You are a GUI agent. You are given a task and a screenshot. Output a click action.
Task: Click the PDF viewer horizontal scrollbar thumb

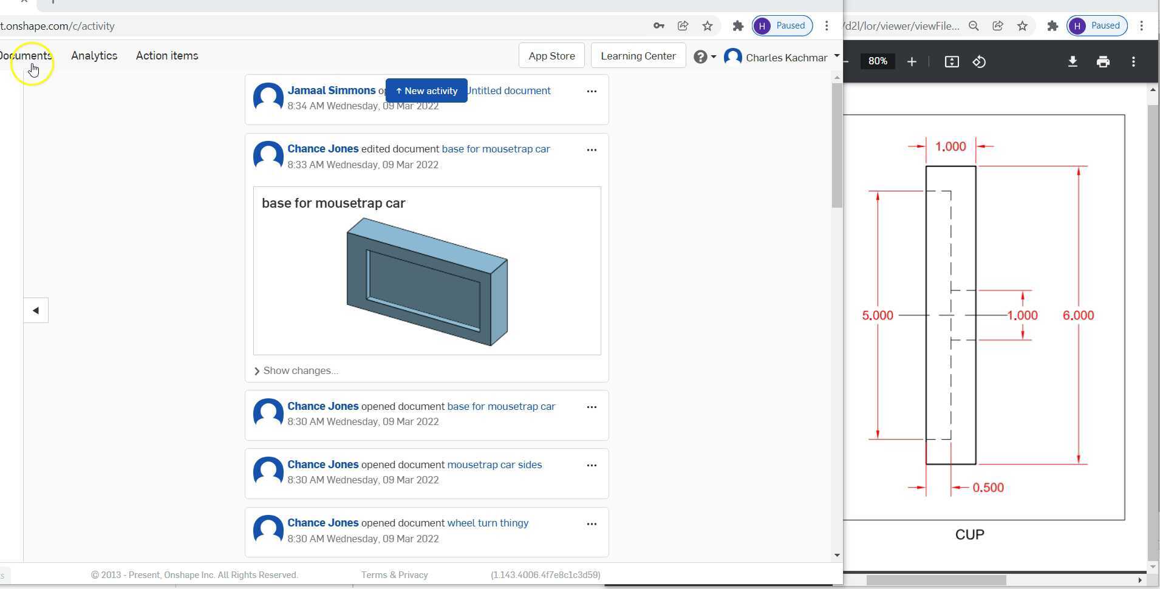pos(936,580)
